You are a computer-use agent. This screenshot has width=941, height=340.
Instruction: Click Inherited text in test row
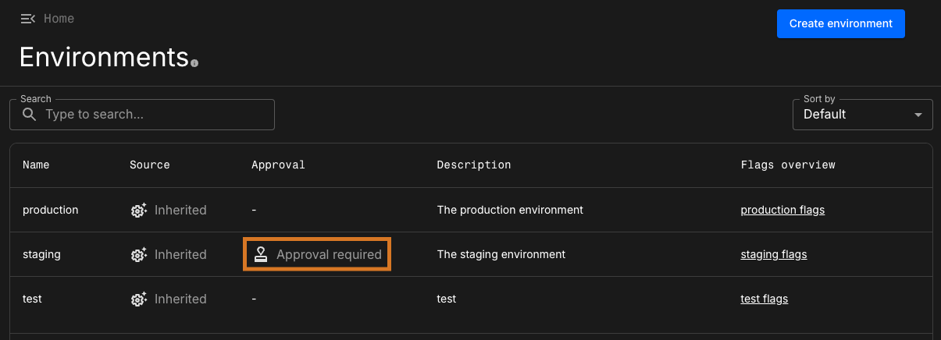click(180, 299)
